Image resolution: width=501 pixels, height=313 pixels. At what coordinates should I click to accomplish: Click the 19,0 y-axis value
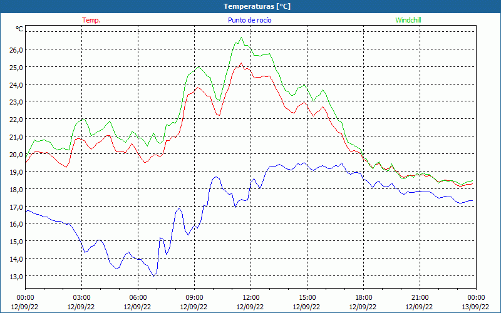click(17, 172)
